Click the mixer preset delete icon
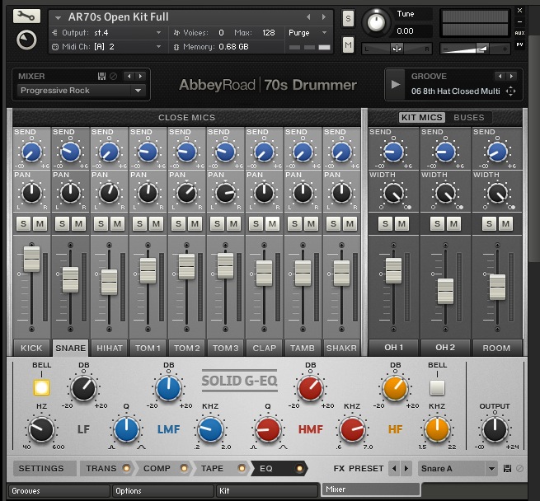The image size is (540, 501). [x=113, y=76]
